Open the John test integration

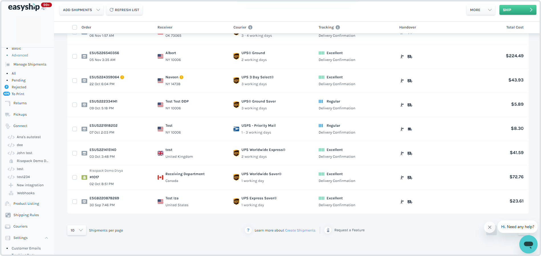[24, 153]
